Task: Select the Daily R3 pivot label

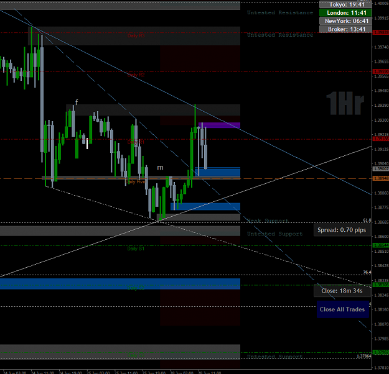Action: click(x=136, y=36)
